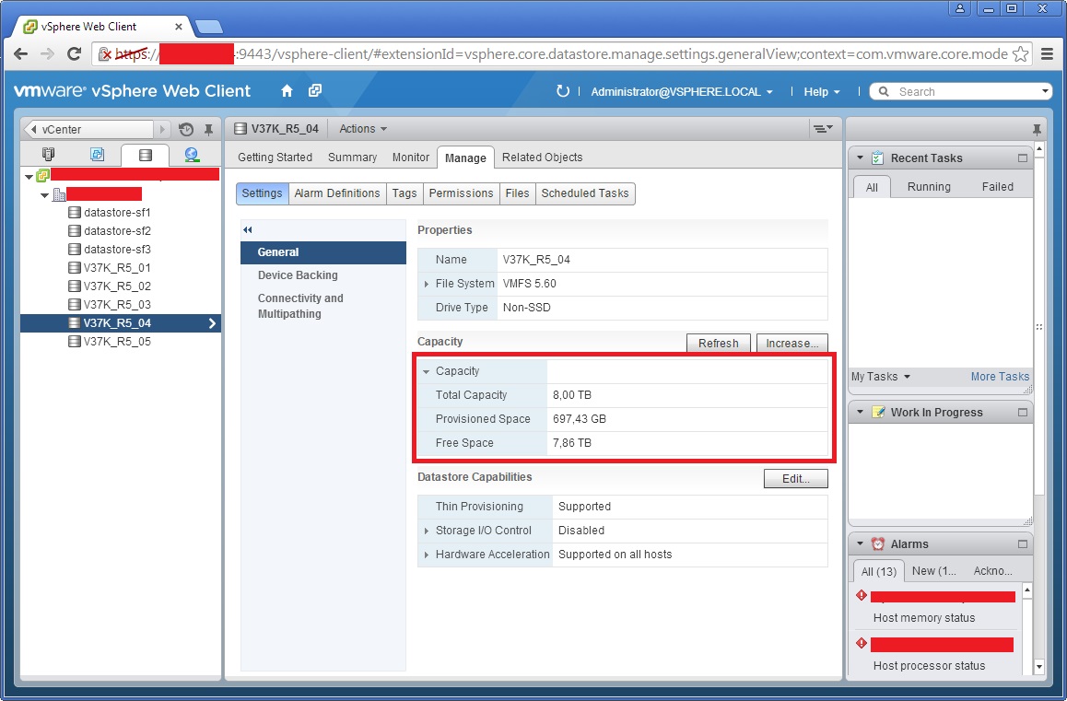Show New alarms tab
This screenshot has height=701, width=1067.
[933, 570]
